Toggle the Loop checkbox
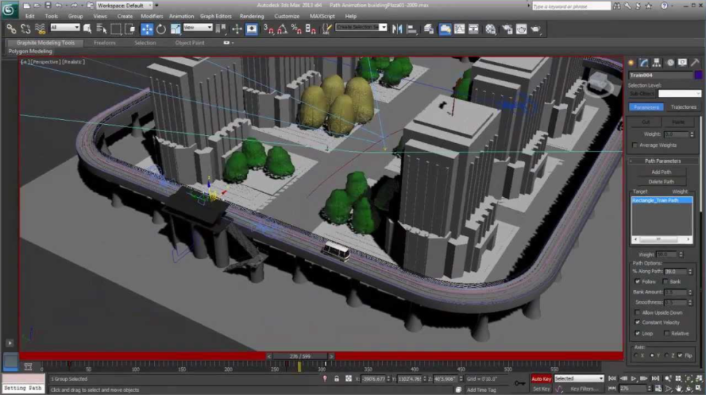706x395 pixels. click(637, 334)
